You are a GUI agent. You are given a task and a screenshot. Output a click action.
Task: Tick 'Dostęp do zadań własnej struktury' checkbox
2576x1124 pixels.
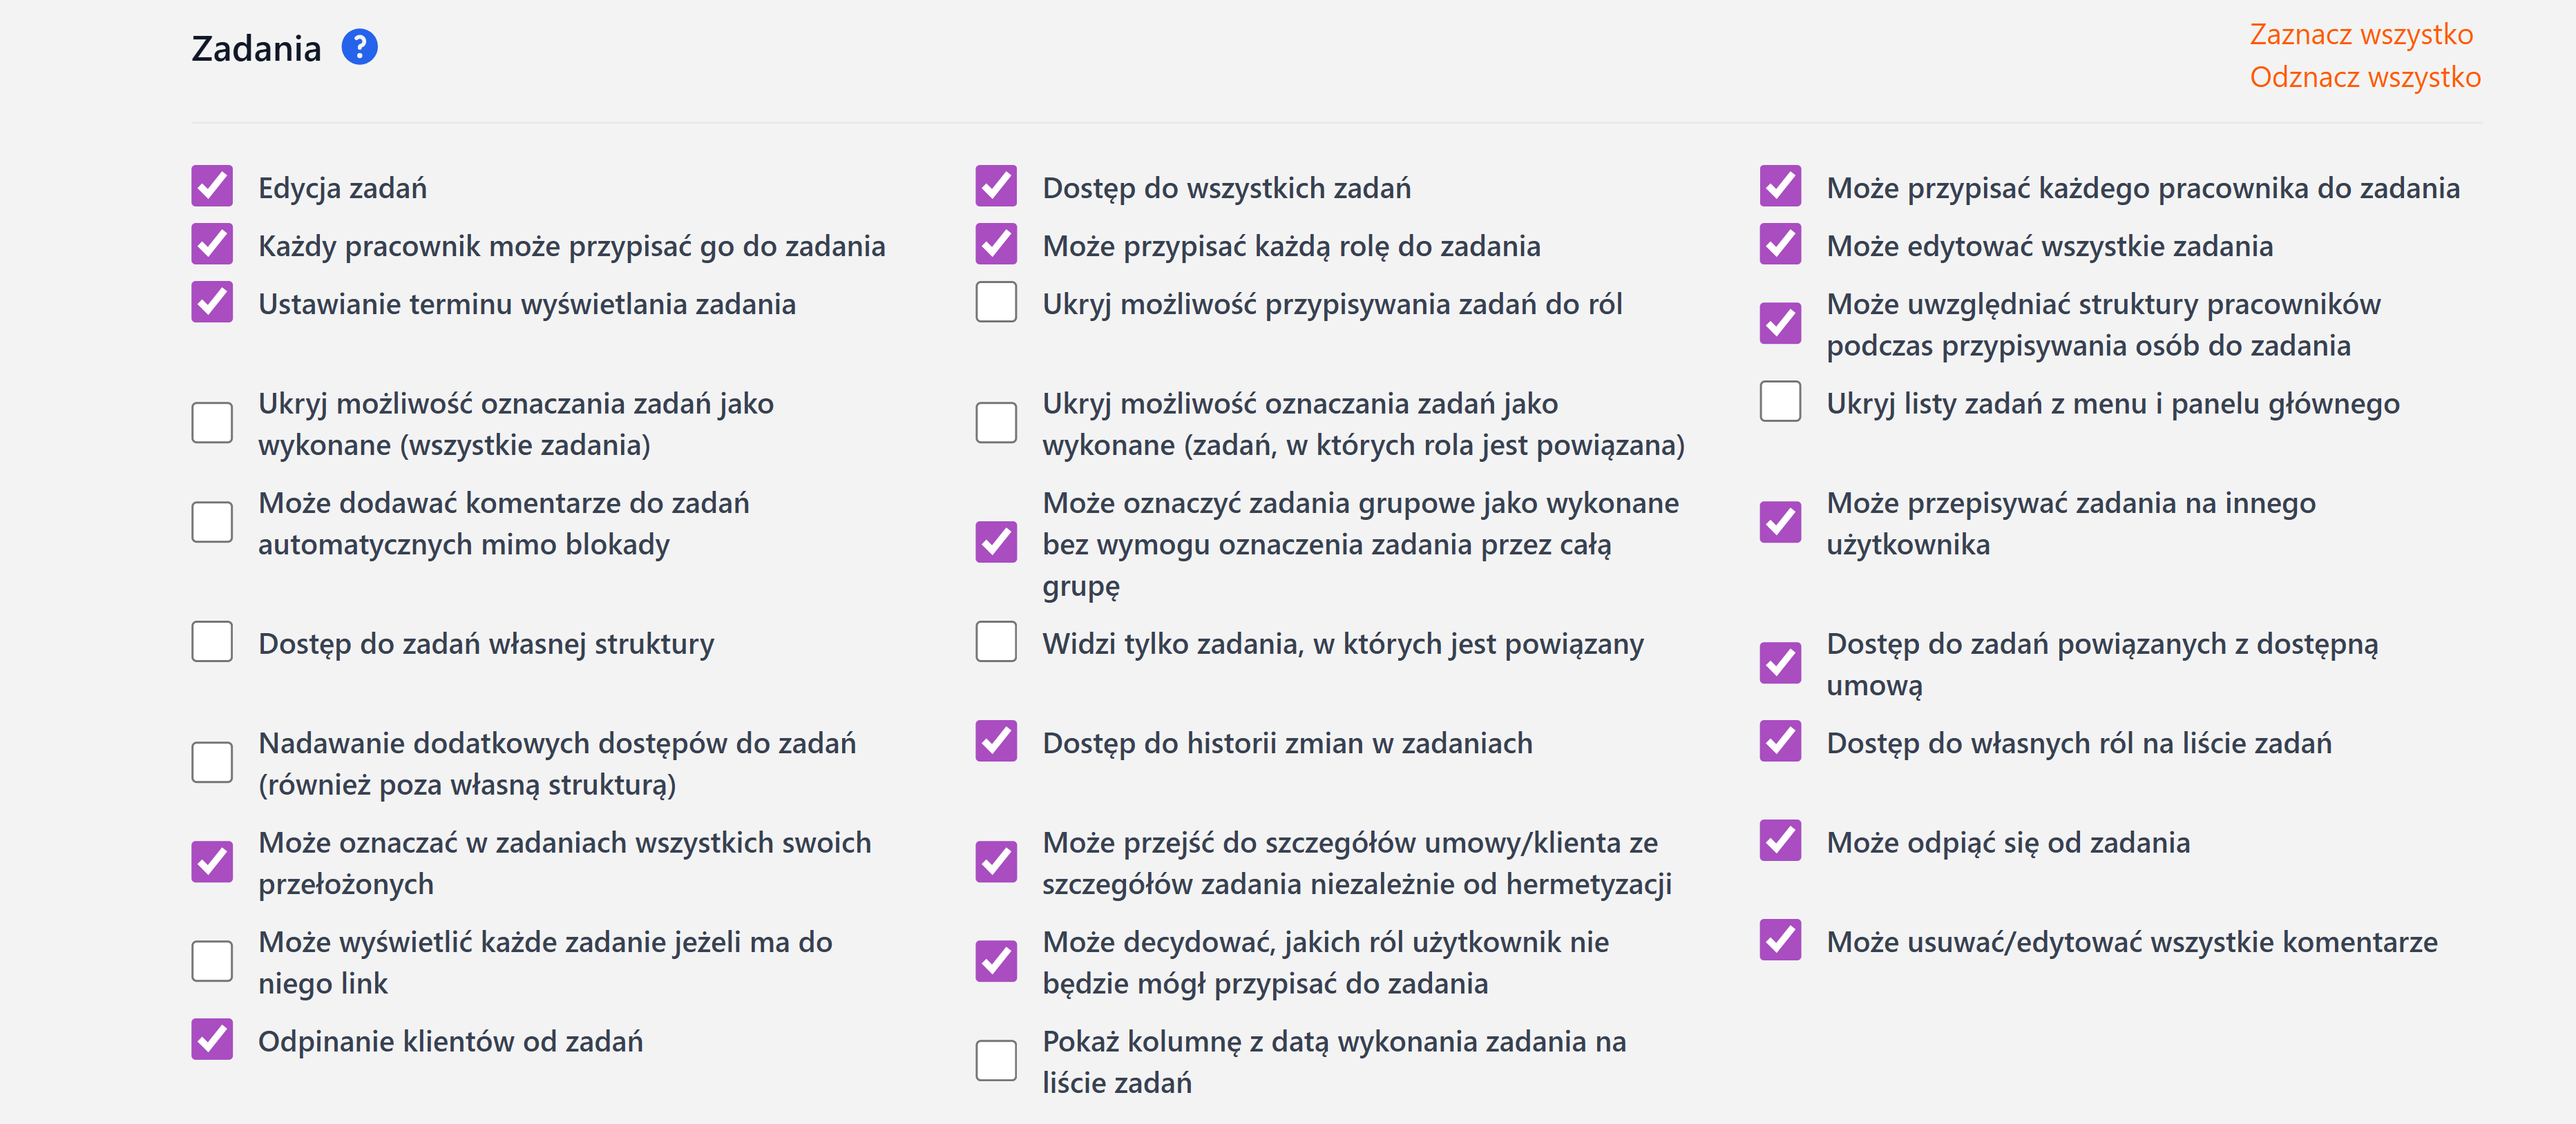pos(212,642)
